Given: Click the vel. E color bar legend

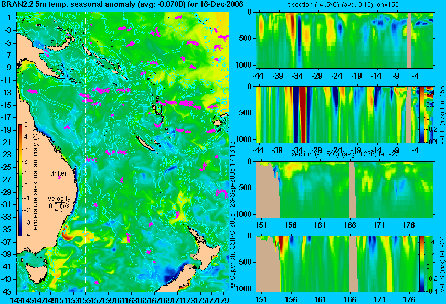Looking at the screenshot, I should coord(421,115).
